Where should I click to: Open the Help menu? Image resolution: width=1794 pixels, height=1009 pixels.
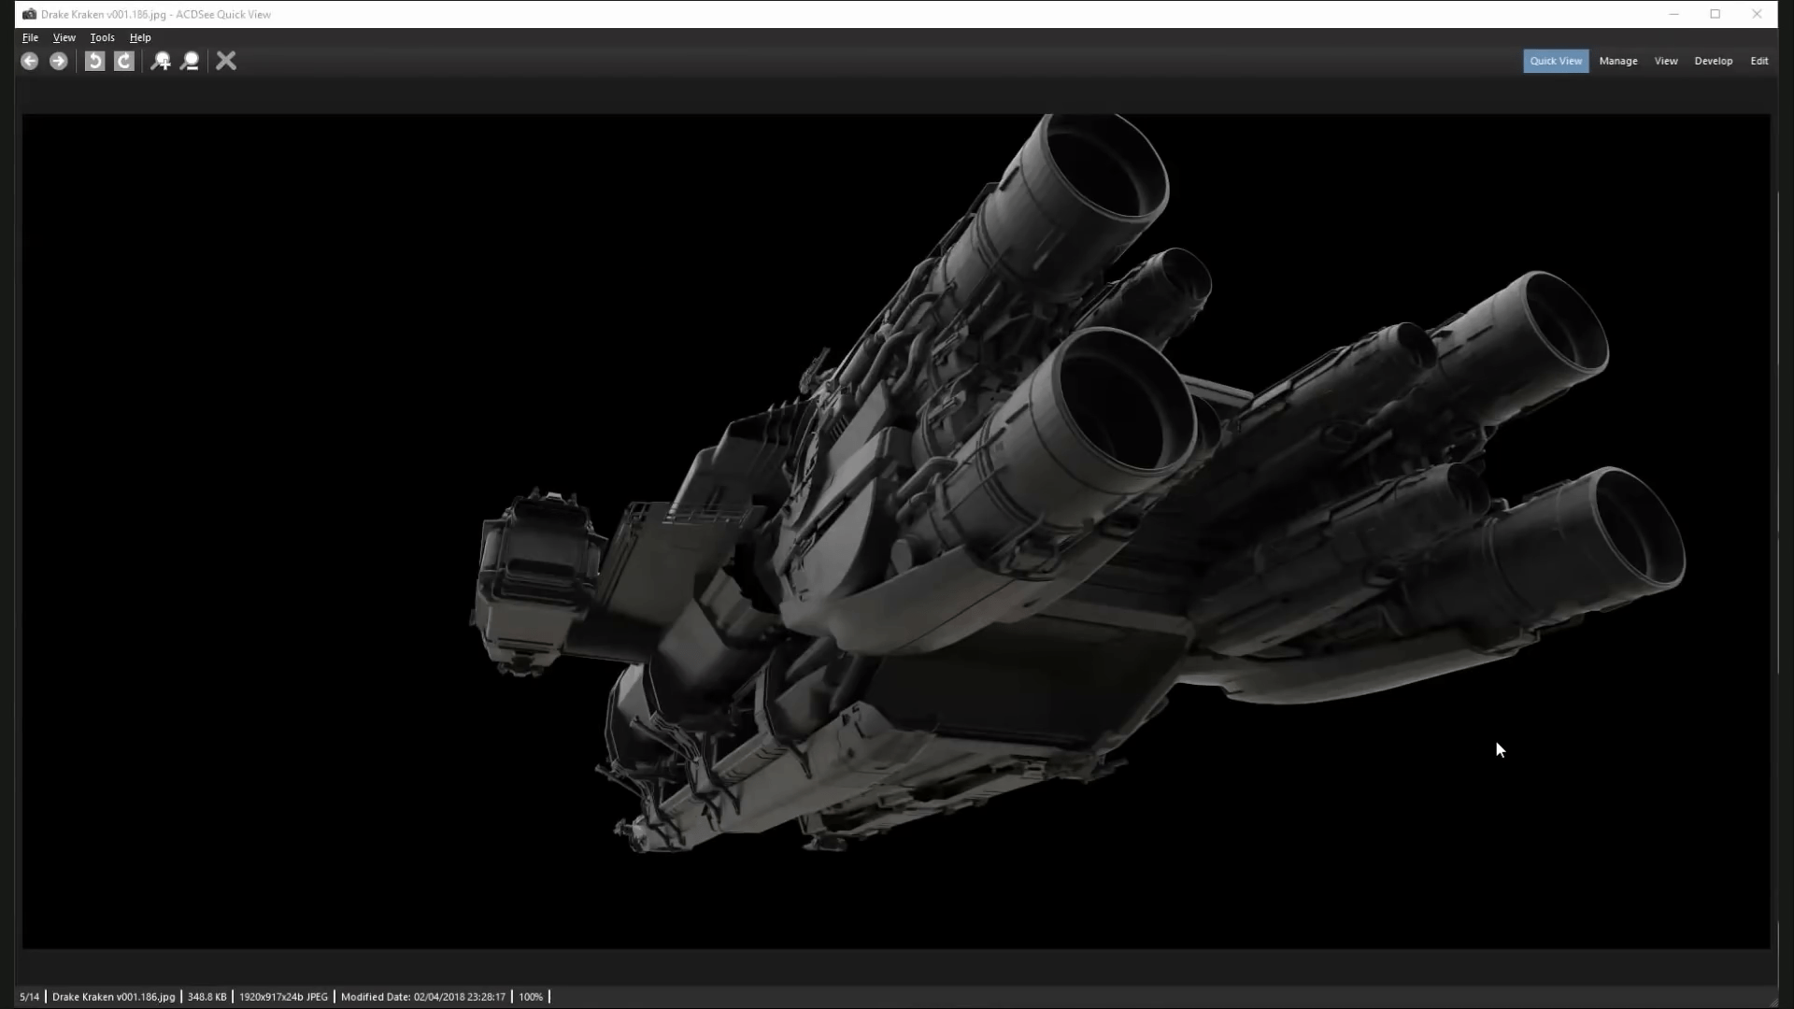(x=140, y=37)
